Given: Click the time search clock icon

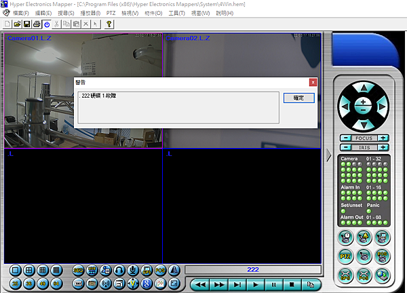Looking at the screenshot, I should (345, 237).
